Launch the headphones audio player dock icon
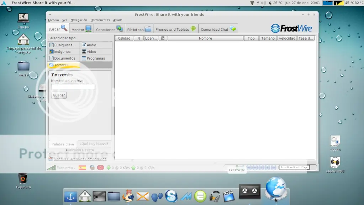 click(x=214, y=196)
